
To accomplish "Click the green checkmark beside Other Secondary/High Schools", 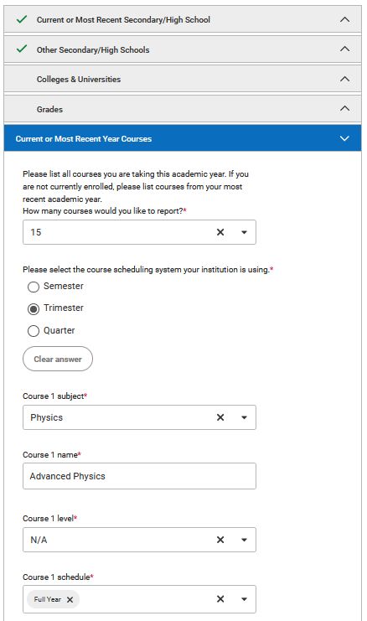I will pyautogui.click(x=22, y=49).
